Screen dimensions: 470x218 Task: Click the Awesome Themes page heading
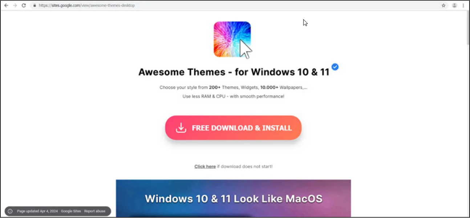(x=234, y=72)
